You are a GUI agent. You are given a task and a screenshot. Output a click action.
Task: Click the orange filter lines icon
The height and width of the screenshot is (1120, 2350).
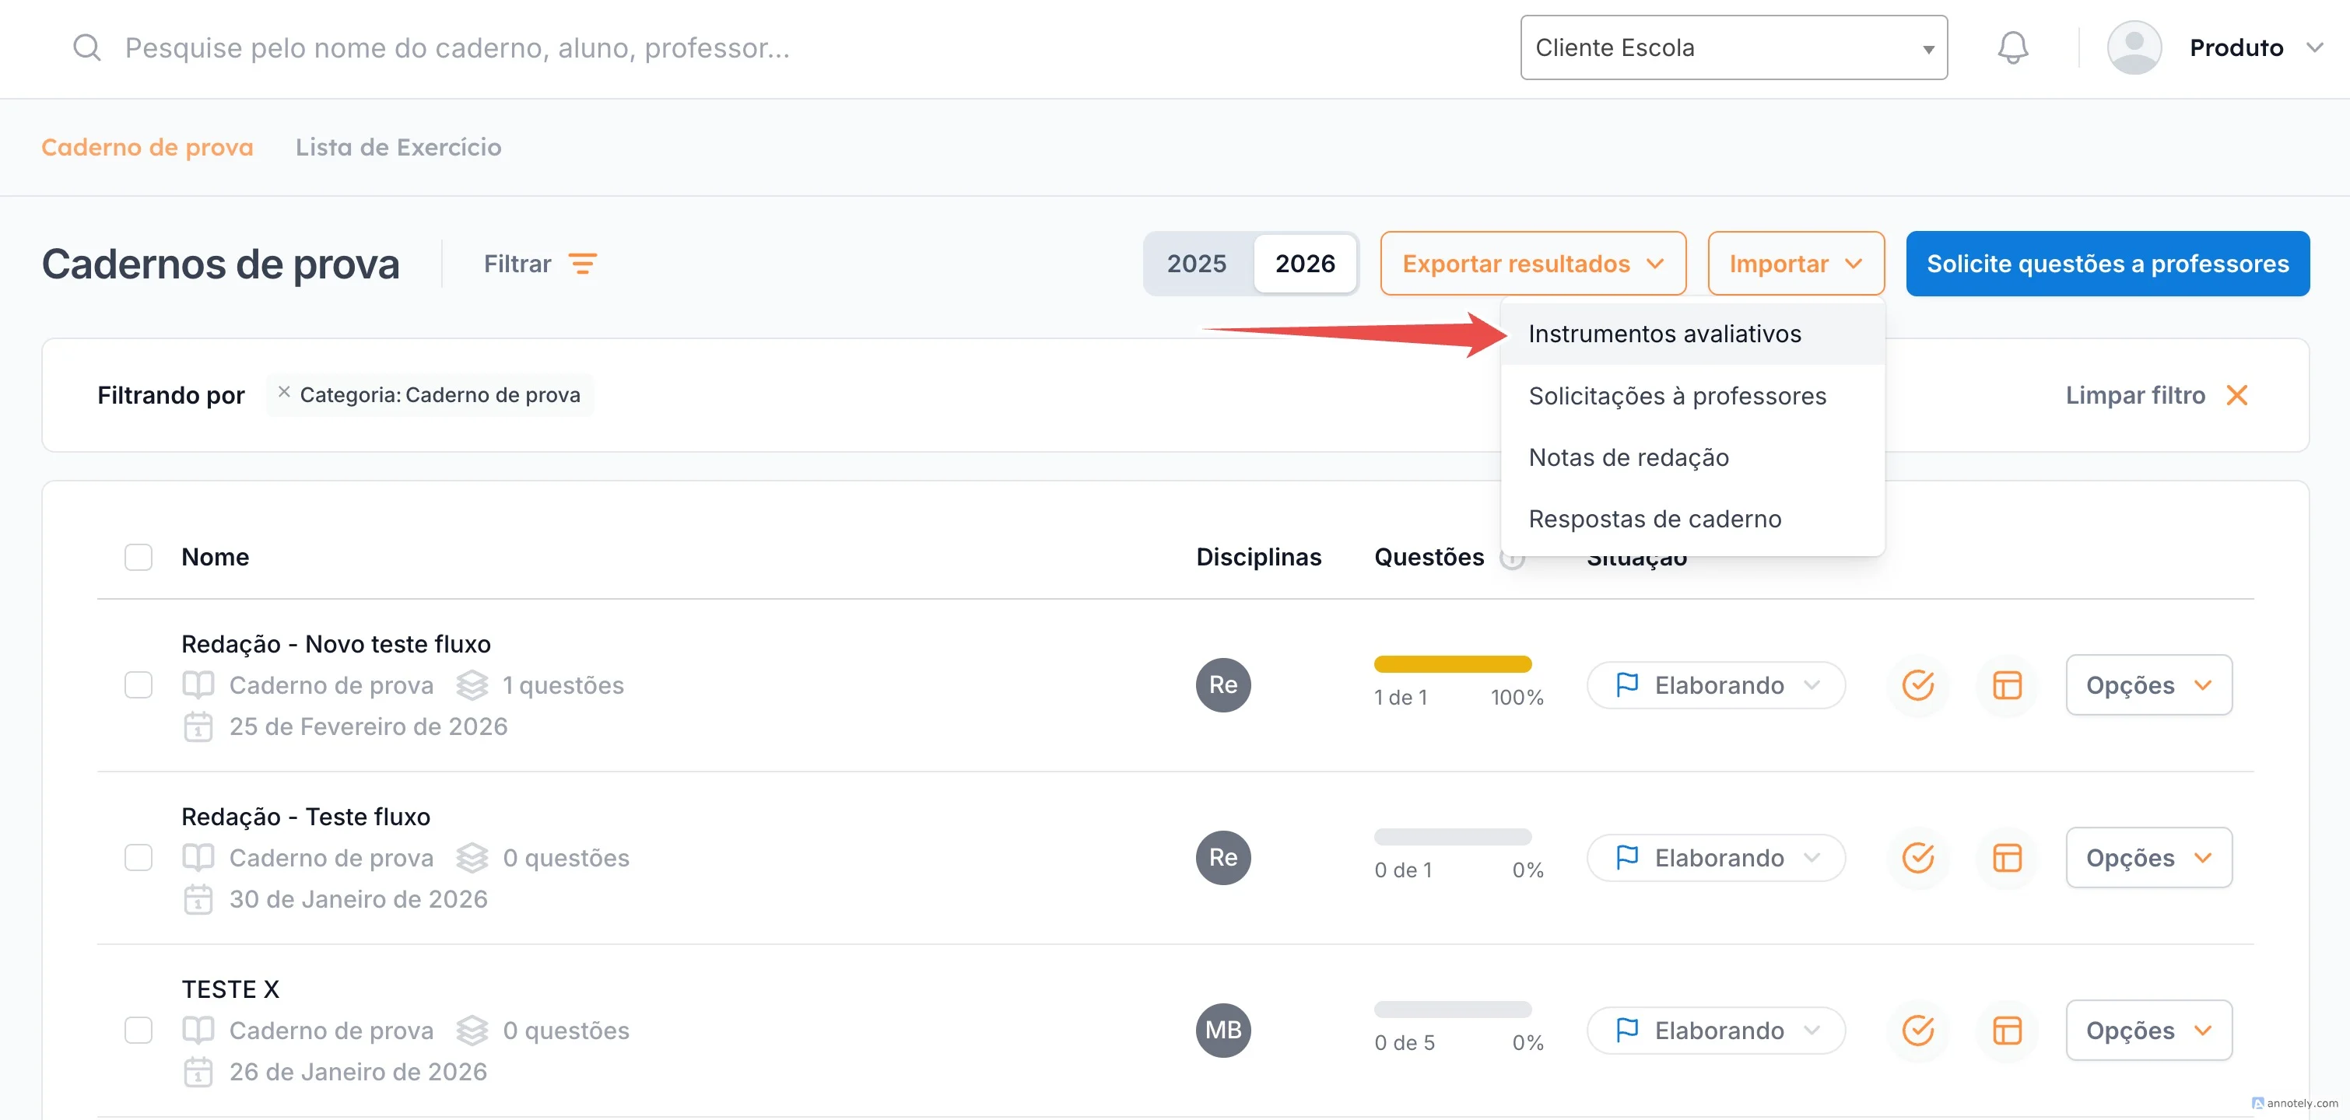click(583, 264)
